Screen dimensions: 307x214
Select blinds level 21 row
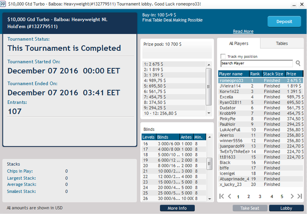point(174,171)
